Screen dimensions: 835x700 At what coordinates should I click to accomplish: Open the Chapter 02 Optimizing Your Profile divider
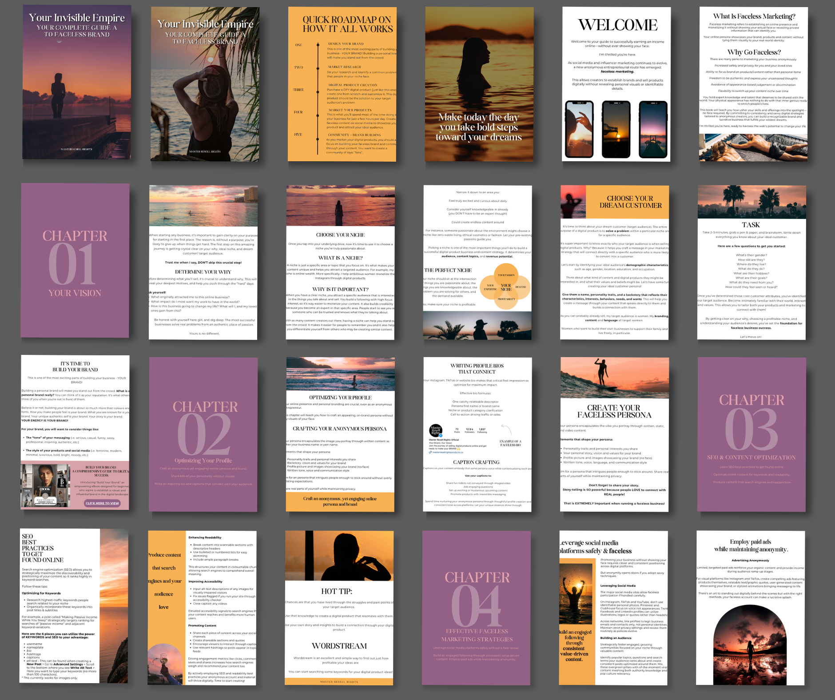[x=205, y=434]
